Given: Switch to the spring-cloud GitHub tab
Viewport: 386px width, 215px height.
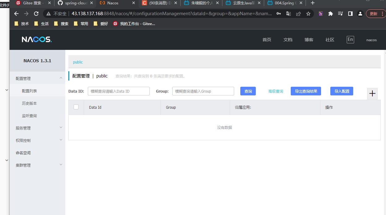Looking at the screenshot, I should [75, 3].
